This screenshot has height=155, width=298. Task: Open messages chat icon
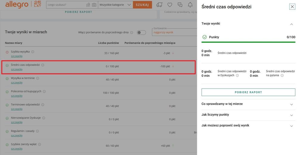[x=180, y=5]
